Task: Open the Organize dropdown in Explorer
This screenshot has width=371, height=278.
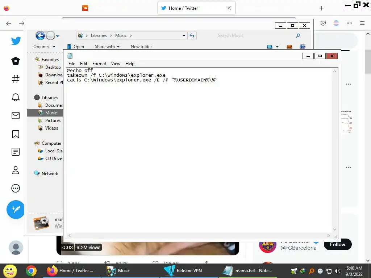Action: (44, 47)
